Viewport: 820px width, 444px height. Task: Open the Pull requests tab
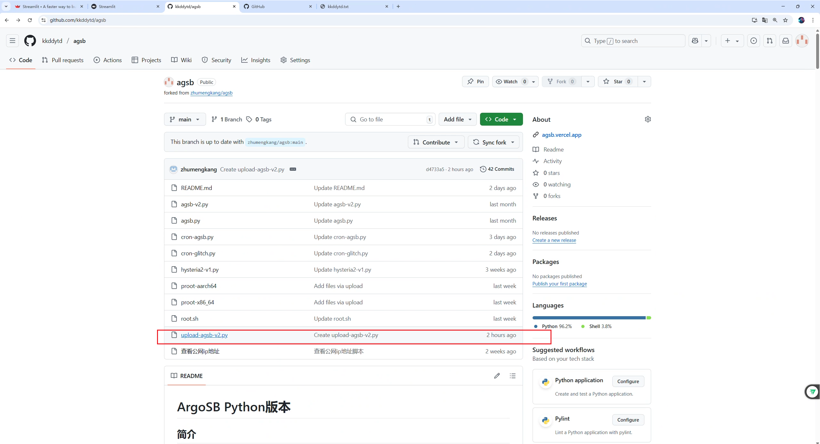tap(63, 60)
